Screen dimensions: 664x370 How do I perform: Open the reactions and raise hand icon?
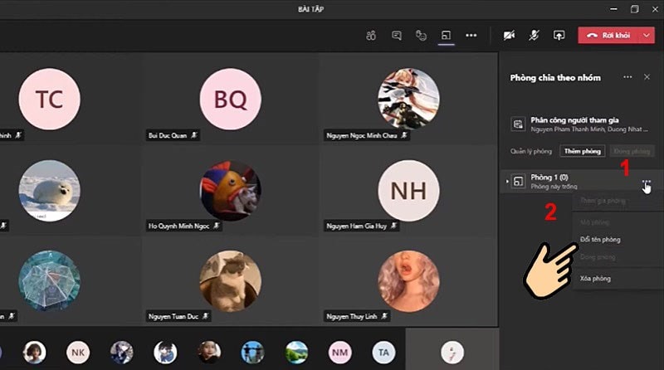point(421,36)
